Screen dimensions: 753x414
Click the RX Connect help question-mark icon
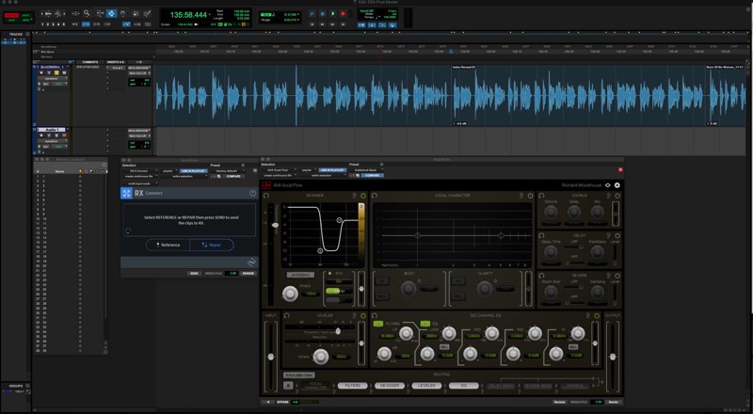(x=252, y=193)
